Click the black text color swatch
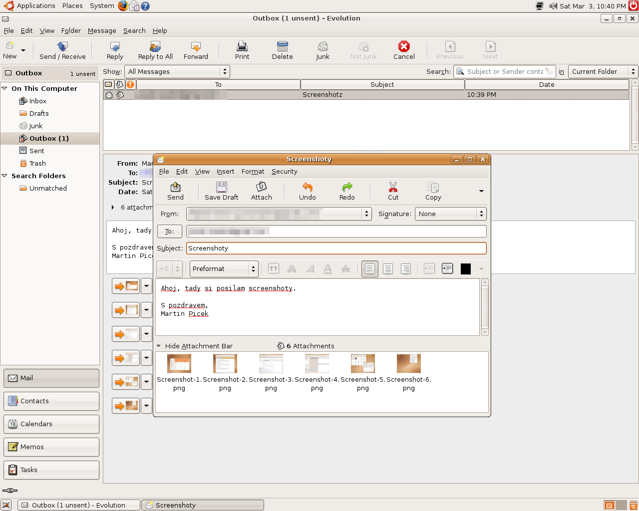Image resolution: width=639 pixels, height=511 pixels. [x=465, y=268]
